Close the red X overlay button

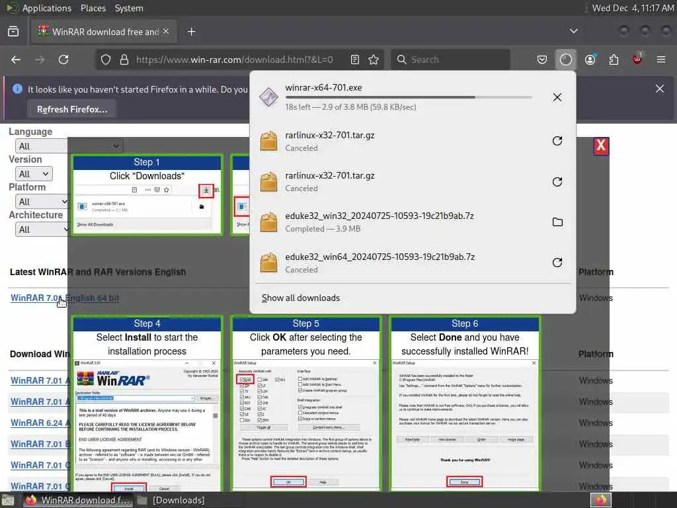600,146
